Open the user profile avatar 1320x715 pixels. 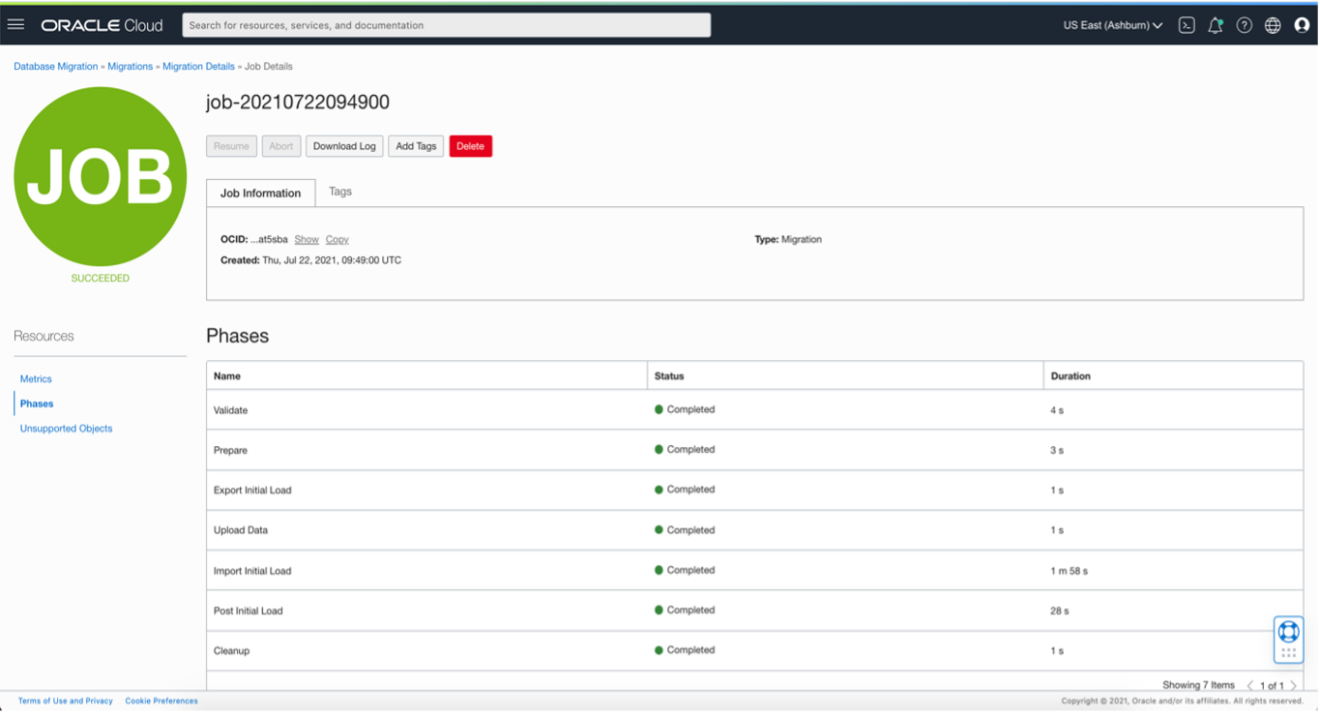pos(1302,24)
